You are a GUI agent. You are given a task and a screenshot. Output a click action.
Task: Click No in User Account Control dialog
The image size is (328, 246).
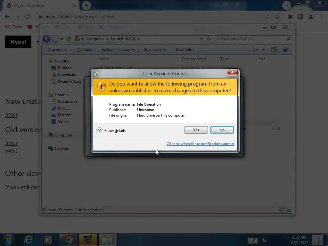tap(222, 130)
